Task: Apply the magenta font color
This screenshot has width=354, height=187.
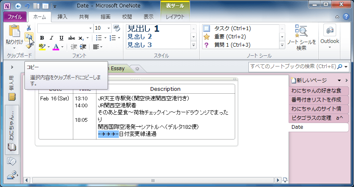Action: click(x=56, y=47)
